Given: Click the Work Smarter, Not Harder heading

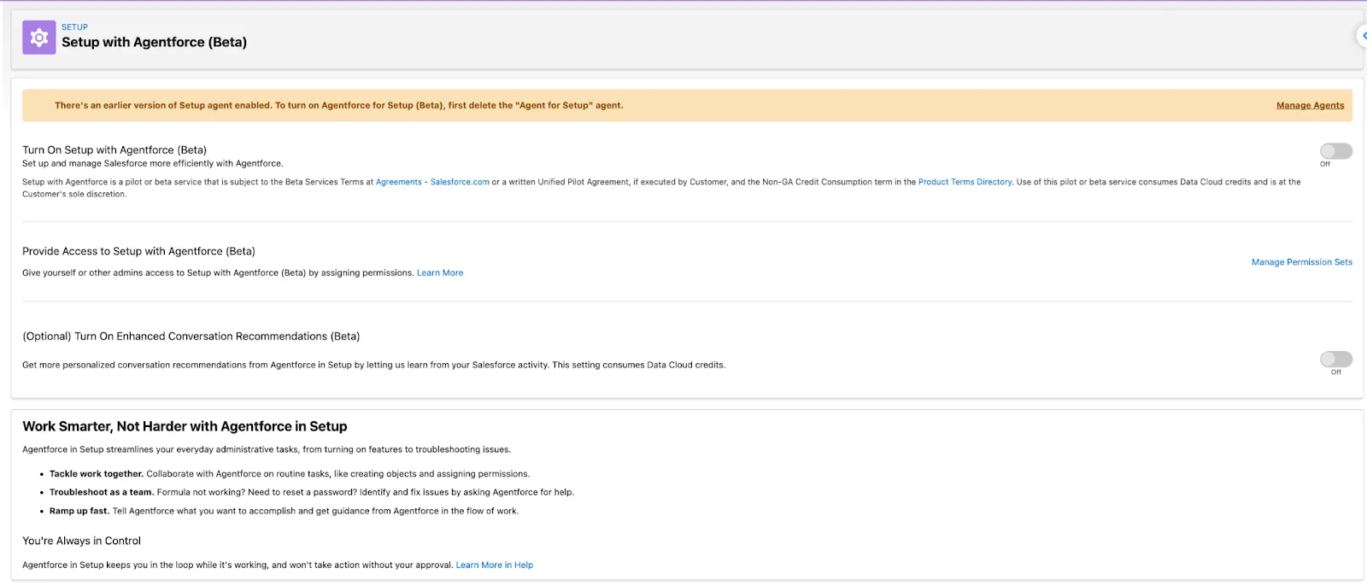Looking at the screenshot, I should 185,426.
